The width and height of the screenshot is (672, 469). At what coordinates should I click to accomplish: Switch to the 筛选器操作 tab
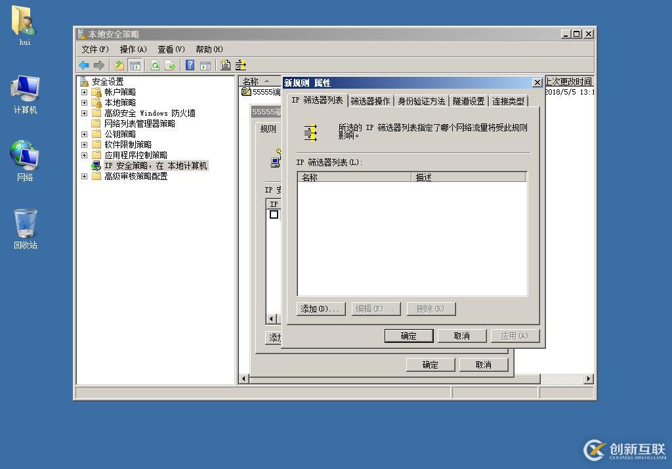(x=370, y=101)
